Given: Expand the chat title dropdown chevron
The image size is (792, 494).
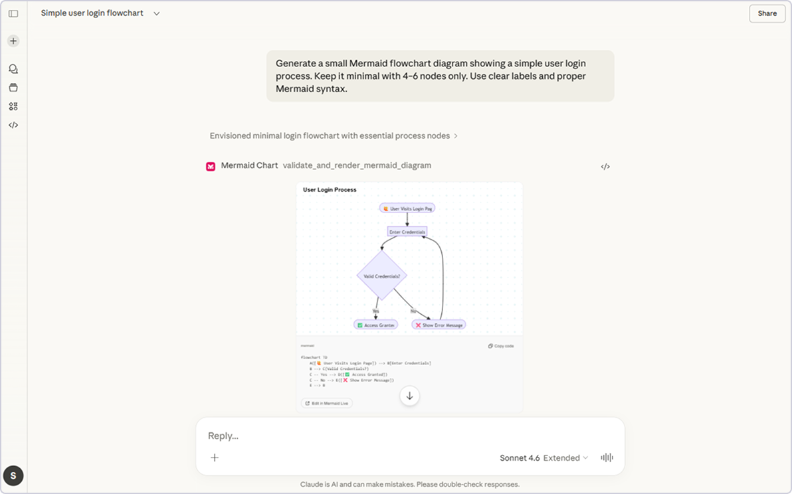Looking at the screenshot, I should [157, 13].
